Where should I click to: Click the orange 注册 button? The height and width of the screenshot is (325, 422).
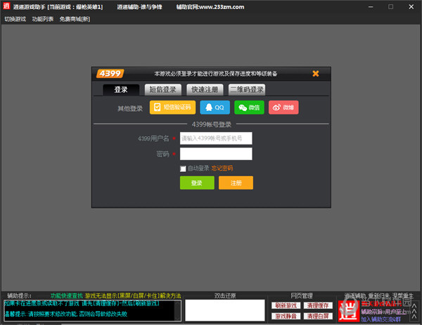click(236, 183)
